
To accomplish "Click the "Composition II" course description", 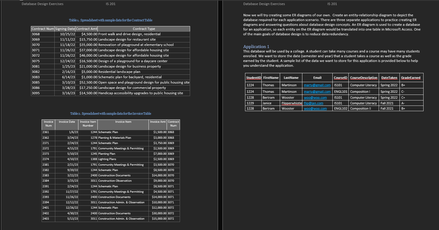I will (361, 108).
